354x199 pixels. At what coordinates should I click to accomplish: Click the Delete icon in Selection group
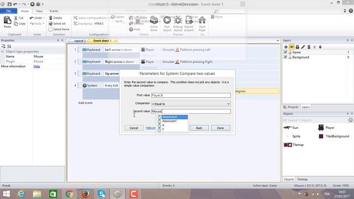(51, 18)
